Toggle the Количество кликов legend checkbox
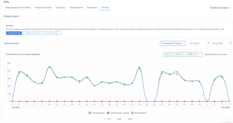The width and height of the screenshot is (233, 123). coord(107,113)
